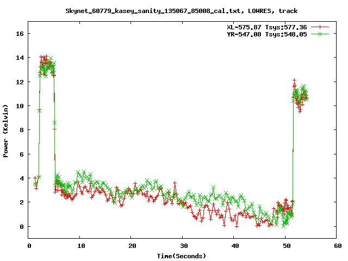This screenshot has height=261, width=348.
Task: Click the y-axis tick label 8
Action: pos(22,130)
